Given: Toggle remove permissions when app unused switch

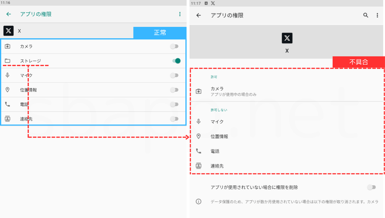Looking at the screenshot, I should coord(371,187).
